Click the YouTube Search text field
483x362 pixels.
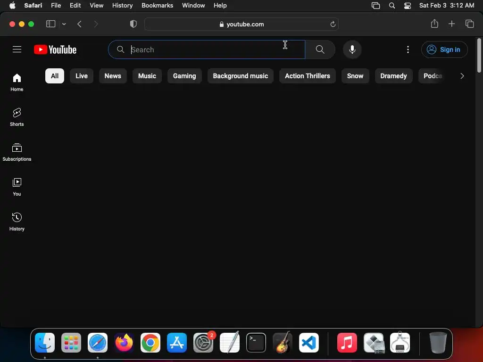point(207,49)
